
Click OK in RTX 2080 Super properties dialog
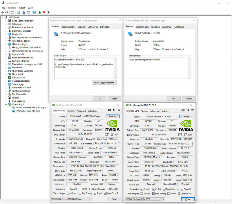coord(99,99)
